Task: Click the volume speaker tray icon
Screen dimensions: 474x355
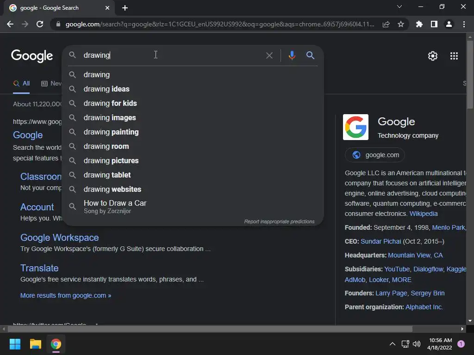Action: [417, 344]
